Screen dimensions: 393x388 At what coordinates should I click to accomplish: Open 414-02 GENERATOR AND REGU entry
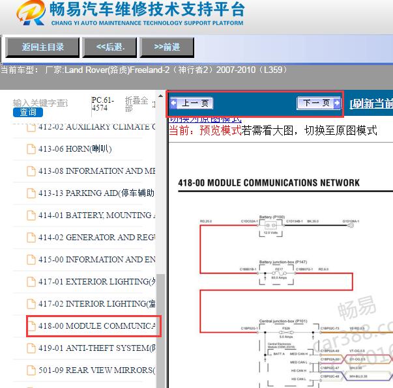[96, 237]
